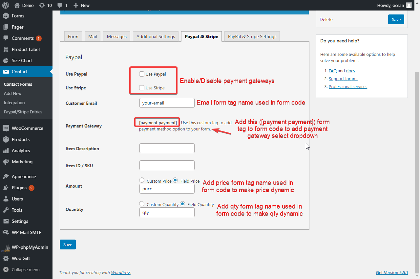Click the Comments 1 pending badge
420x279 pixels.
(39, 38)
